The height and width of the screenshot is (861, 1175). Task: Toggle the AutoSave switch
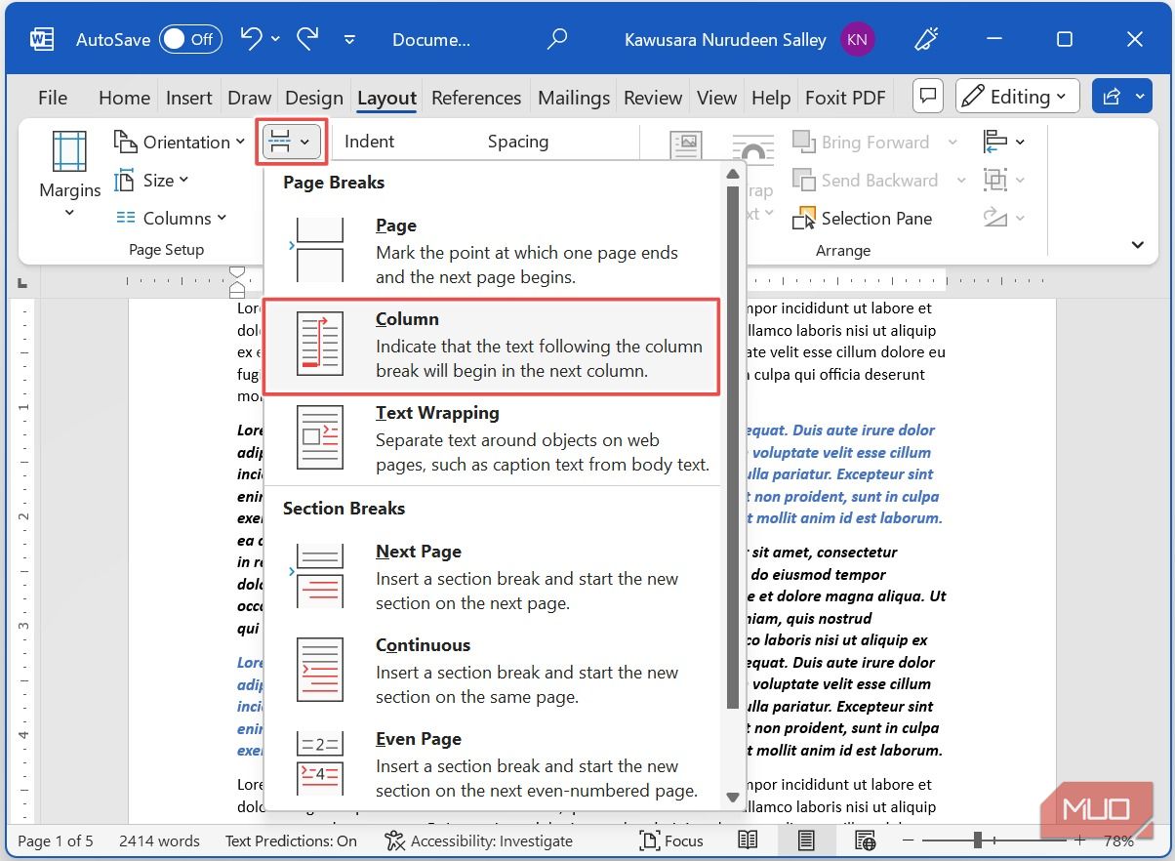190,39
